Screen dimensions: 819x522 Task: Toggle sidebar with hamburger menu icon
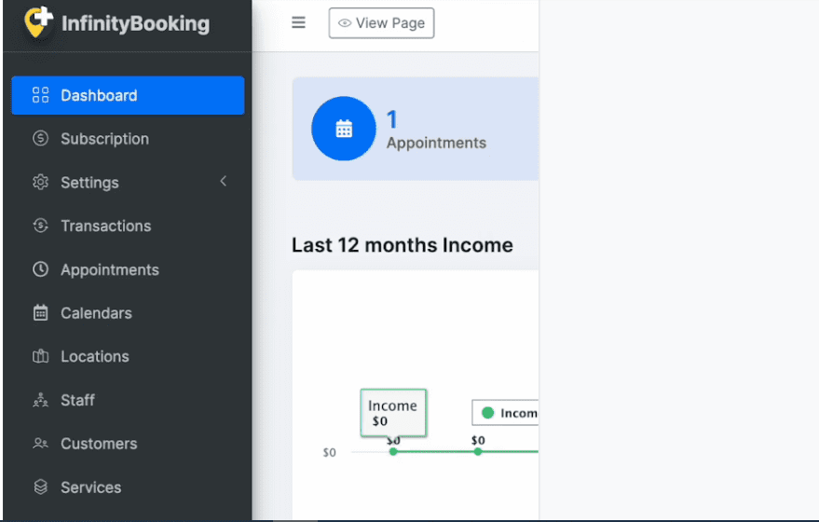tap(298, 23)
